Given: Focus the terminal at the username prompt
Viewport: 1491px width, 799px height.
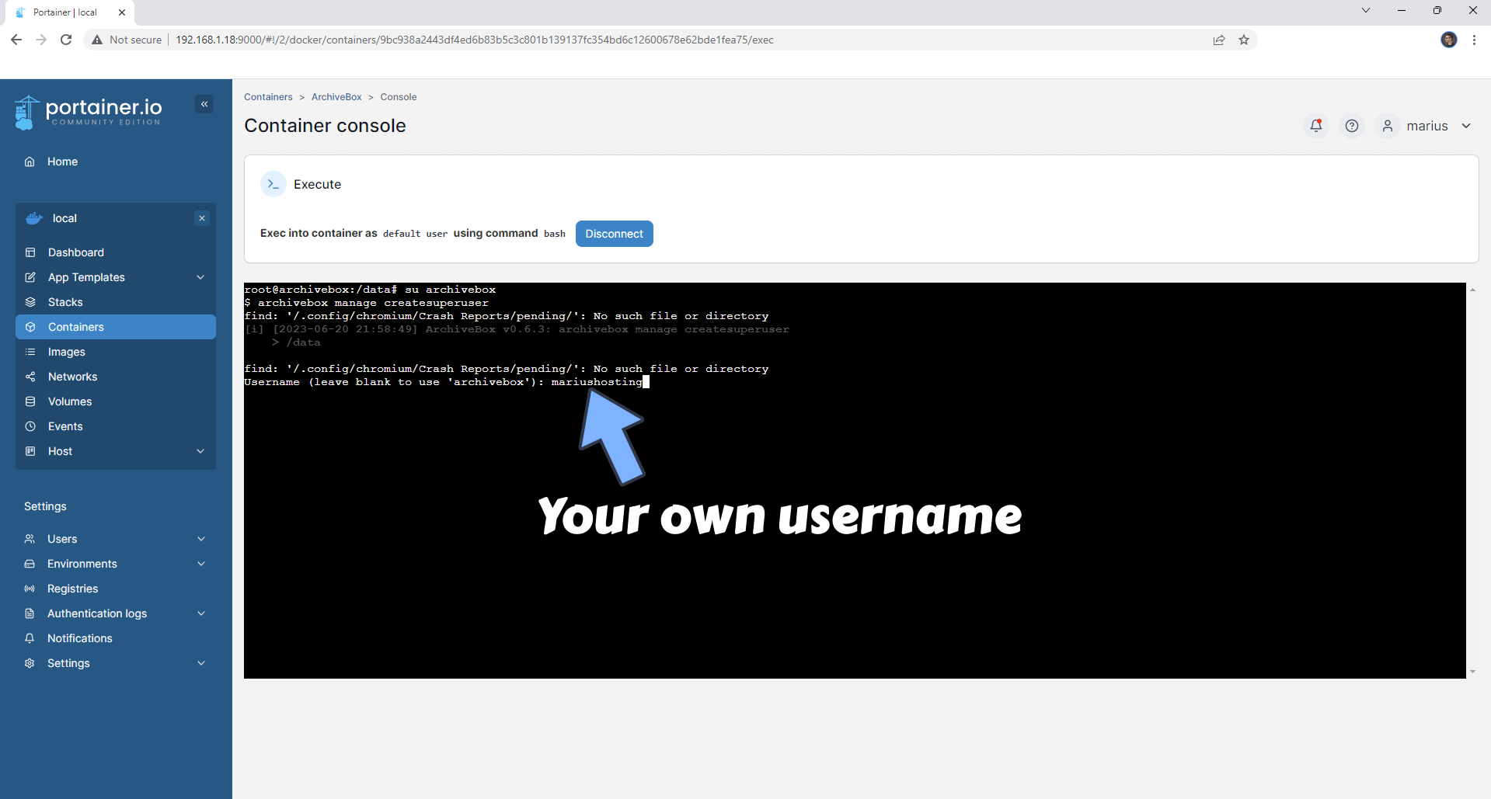Looking at the screenshot, I should 600,382.
